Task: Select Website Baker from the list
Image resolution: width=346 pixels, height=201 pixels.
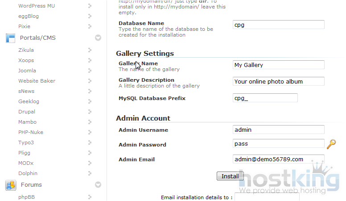Action: pyautogui.click(x=36, y=81)
